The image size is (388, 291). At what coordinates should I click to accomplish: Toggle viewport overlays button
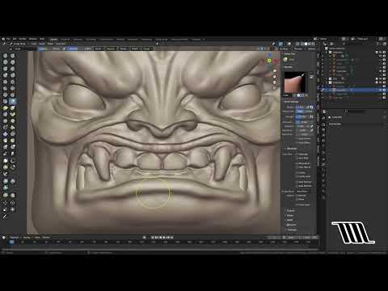tap(289, 44)
